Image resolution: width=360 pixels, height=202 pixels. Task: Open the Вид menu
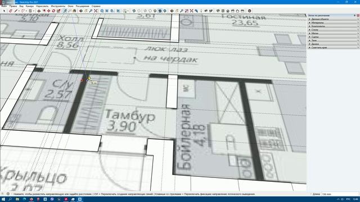(x=21, y=6)
